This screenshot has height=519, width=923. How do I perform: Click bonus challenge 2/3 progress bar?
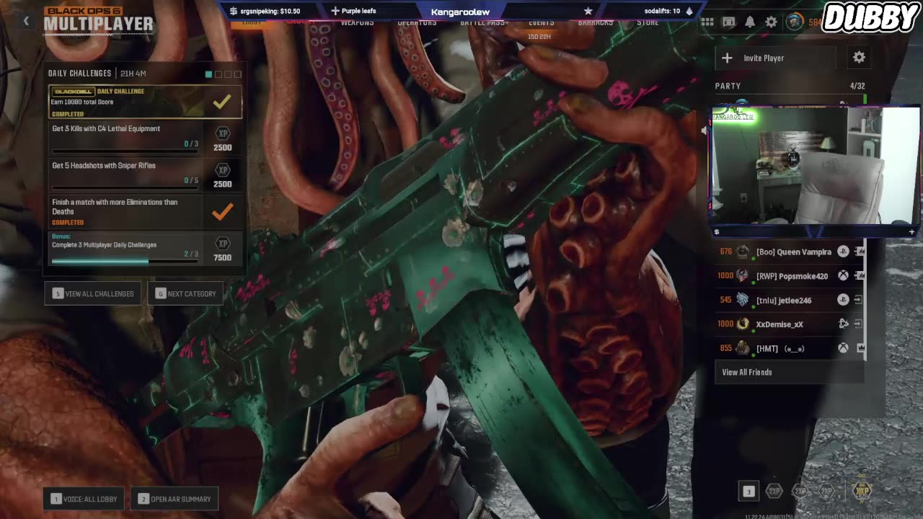(x=124, y=261)
